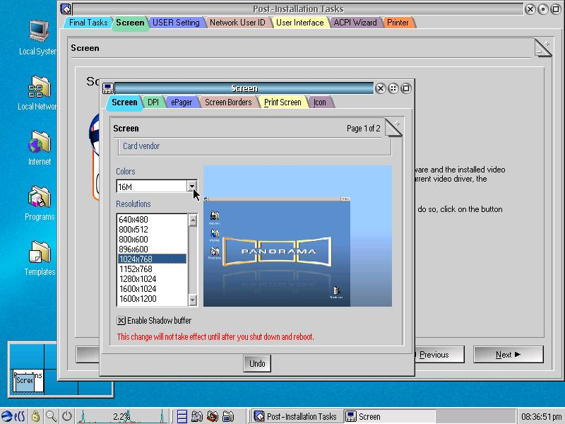Screen dimensions: 565x424
Task: Click the last drives tray icon in taskbar
Action: point(228,416)
